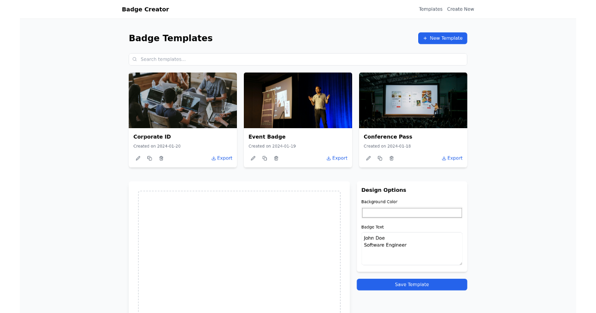Edit the Corporate ID template
This screenshot has height=313, width=596.
(x=138, y=158)
